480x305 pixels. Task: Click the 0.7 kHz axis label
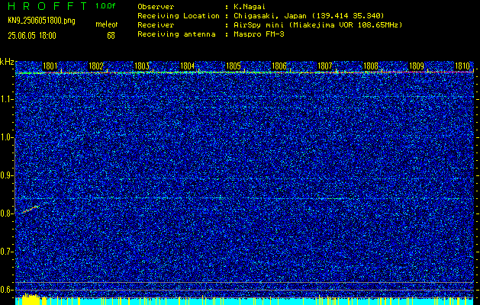[7, 252]
